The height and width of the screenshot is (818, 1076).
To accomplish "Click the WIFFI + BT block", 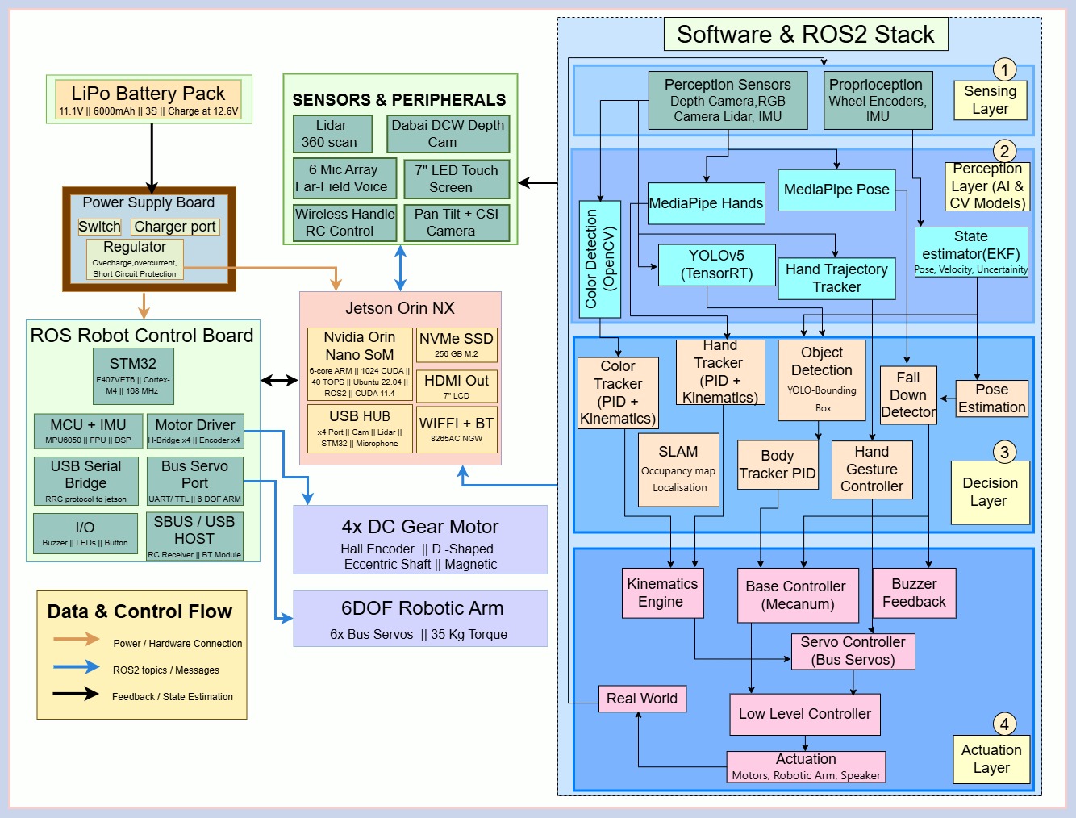I will click(457, 428).
